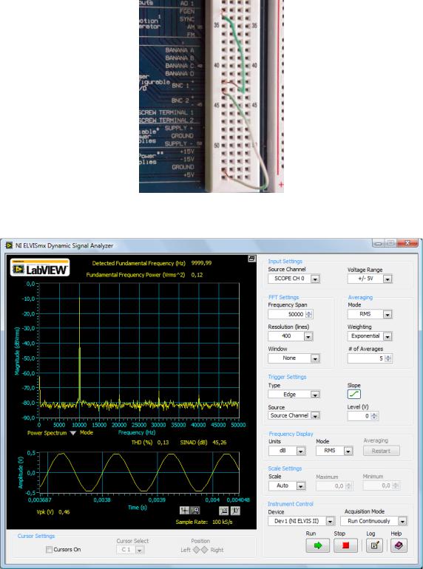Open the Voltage Range dropdown

pos(388,279)
